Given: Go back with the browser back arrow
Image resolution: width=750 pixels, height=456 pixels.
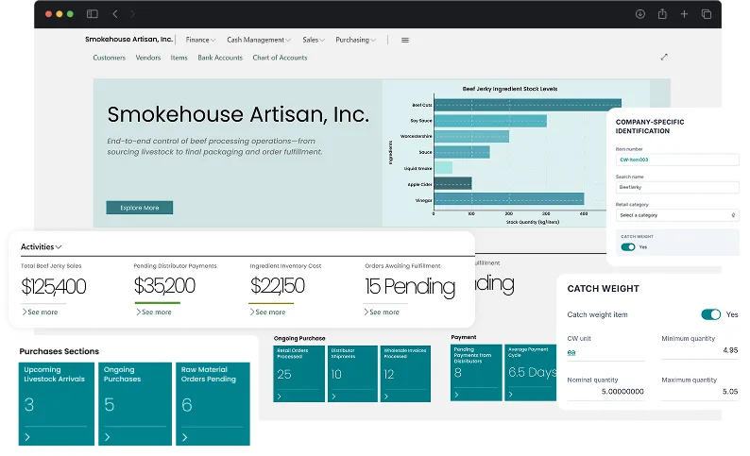Looking at the screenshot, I should (115, 14).
